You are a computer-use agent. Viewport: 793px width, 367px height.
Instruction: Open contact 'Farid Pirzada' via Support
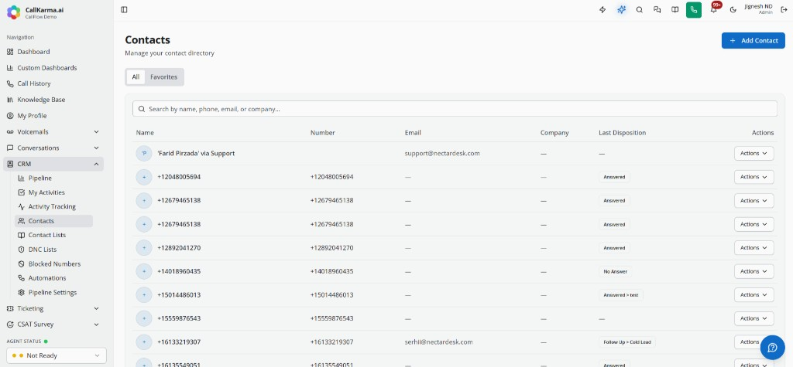196,154
